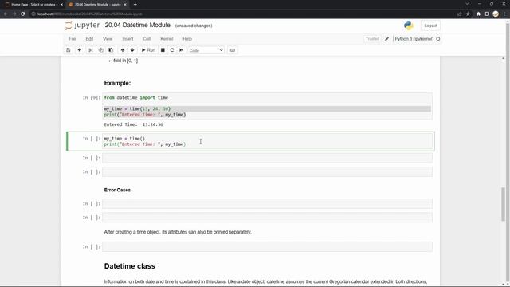Select the first empty cell under Error Cases

click(268, 204)
